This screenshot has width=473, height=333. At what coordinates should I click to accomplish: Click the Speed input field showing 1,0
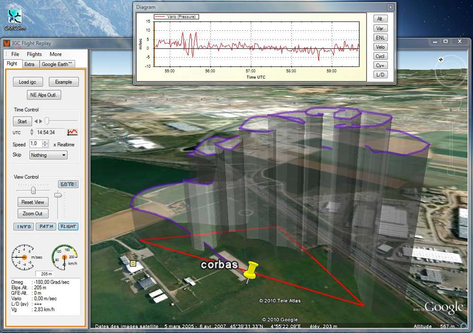[35, 144]
